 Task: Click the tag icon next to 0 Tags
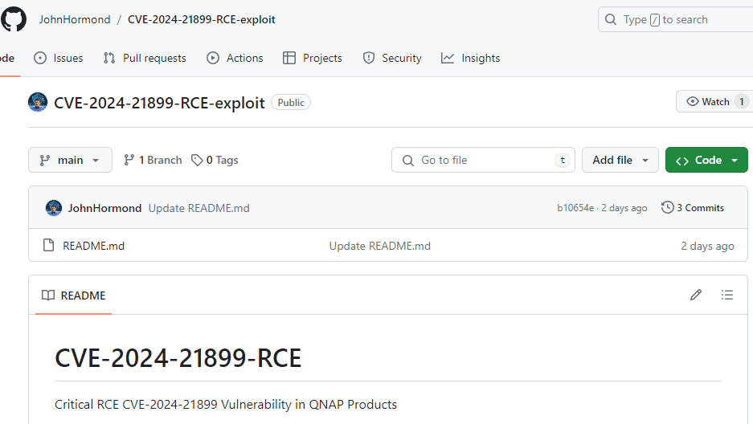[197, 160]
